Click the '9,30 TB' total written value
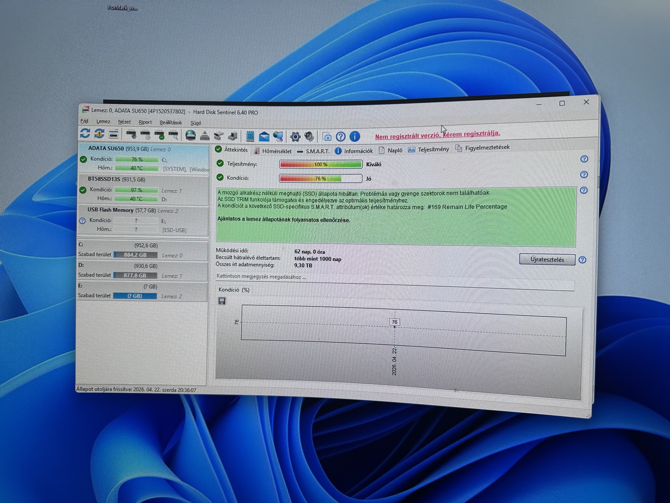The height and width of the screenshot is (503, 670). click(x=303, y=266)
